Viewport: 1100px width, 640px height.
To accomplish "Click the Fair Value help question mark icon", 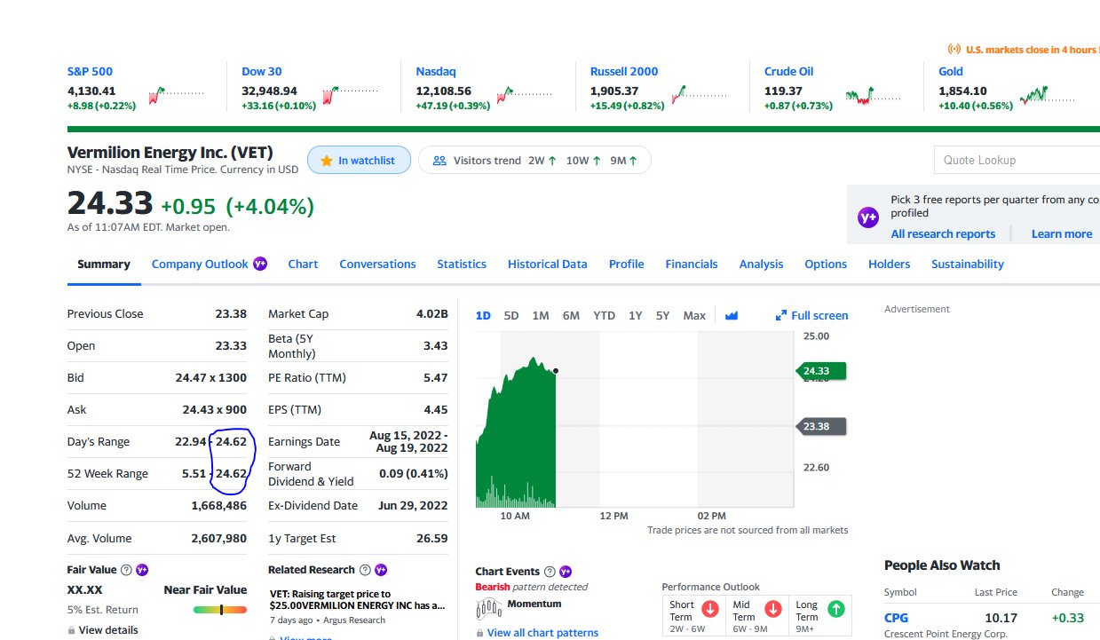I will click(x=126, y=570).
